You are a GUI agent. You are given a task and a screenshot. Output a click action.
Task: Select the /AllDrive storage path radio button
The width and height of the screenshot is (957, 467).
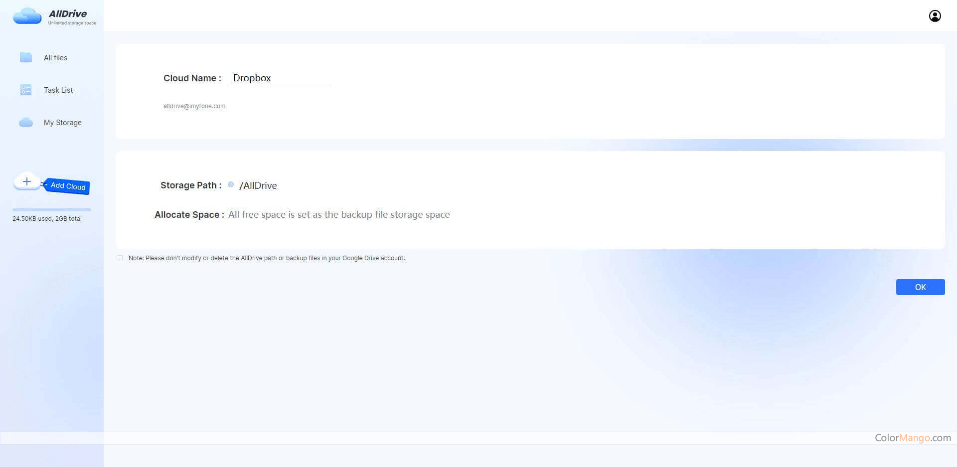tap(231, 185)
